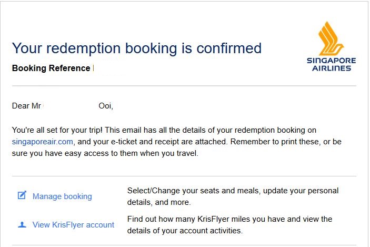This screenshot has height=247, width=370.
Task: Click the surname 'Ooi' in greeting
Action: (x=106, y=106)
